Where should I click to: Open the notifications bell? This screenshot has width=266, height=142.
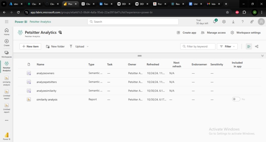(215, 21)
